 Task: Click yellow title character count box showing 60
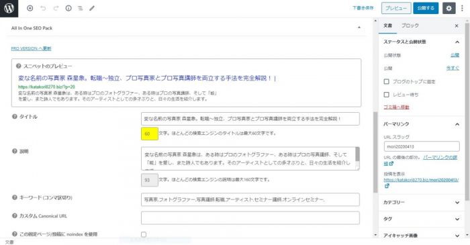tap(150, 134)
